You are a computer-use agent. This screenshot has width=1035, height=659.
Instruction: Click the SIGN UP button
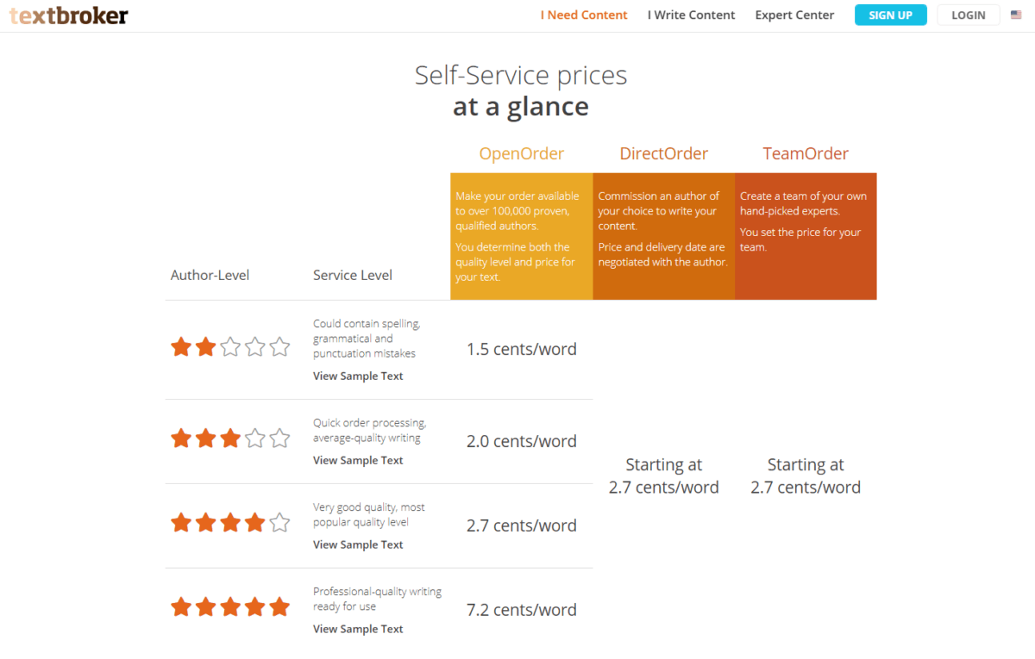point(891,15)
